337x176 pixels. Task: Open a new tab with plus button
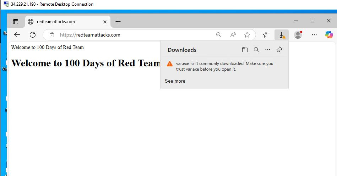coord(118,21)
